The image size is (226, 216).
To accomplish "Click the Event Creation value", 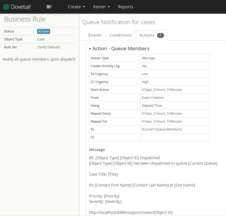I will pos(153,98).
